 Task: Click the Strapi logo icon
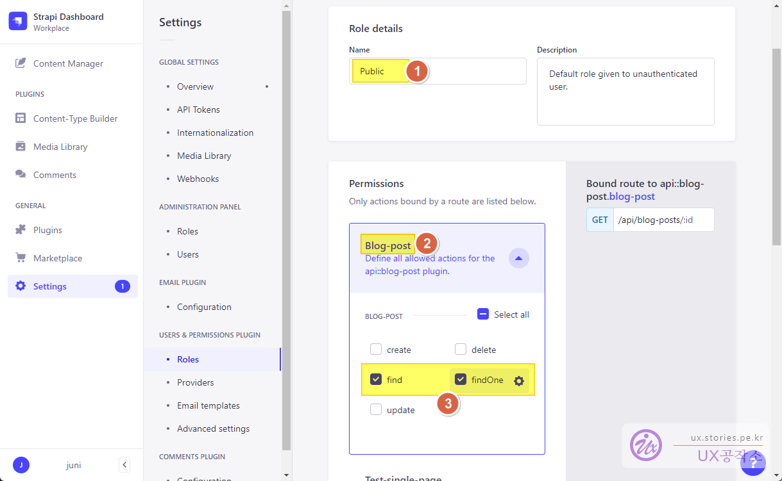click(18, 21)
